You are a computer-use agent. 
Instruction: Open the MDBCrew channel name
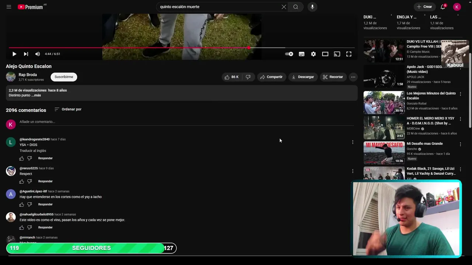pyautogui.click(x=413, y=128)
